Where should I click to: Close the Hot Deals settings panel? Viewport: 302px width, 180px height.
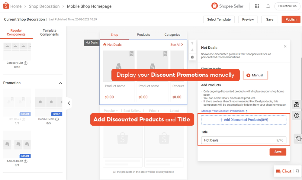[285, 46]
